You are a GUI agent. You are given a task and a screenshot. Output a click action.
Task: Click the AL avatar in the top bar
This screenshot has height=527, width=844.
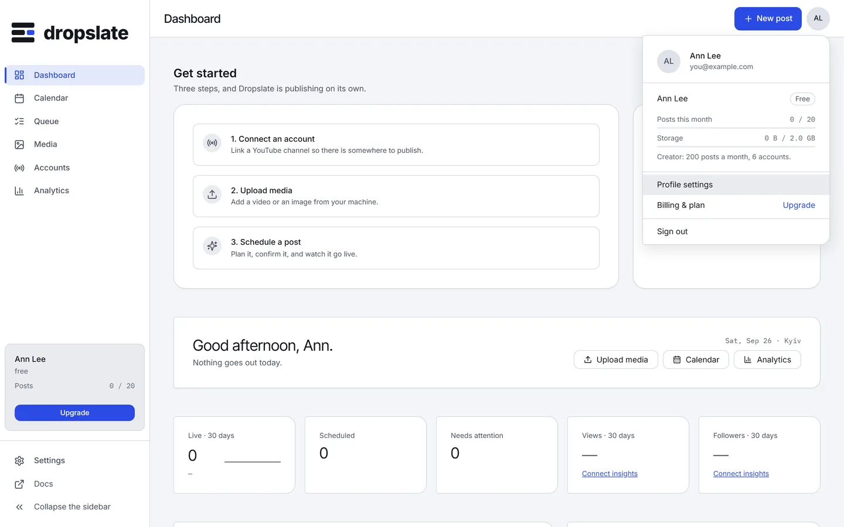(818, 19)
